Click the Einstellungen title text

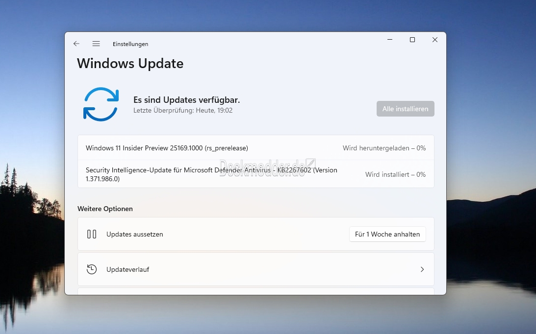[130, 44]
